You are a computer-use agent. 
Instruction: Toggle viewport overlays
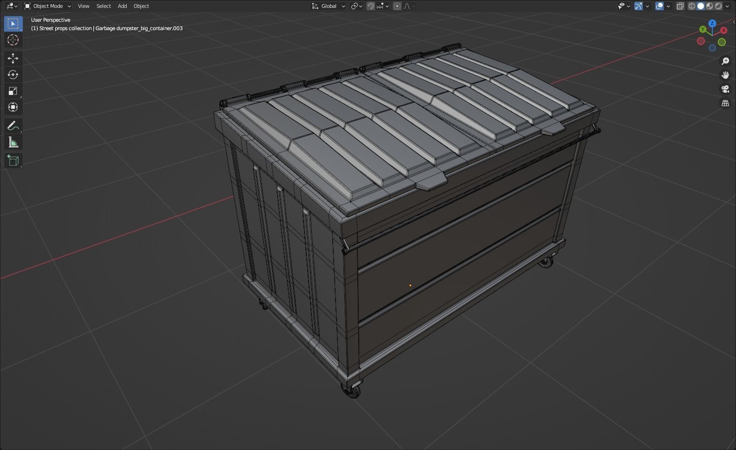tap(659, 6)
